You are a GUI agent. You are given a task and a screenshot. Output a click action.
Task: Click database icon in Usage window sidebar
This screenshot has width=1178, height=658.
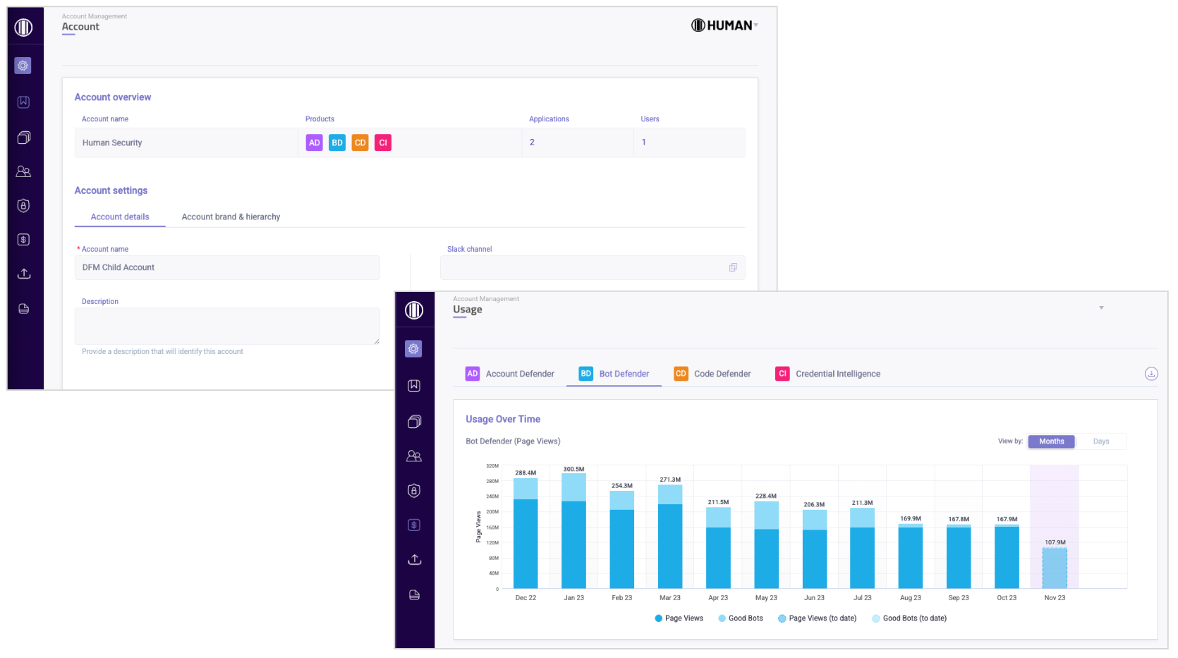tap(414, 595)
